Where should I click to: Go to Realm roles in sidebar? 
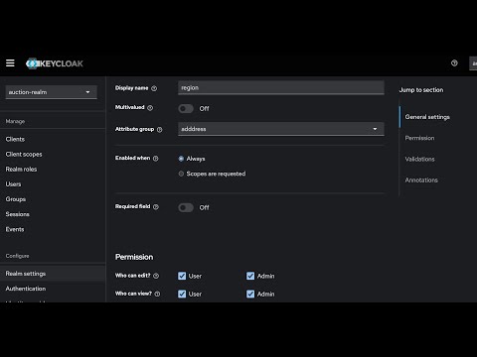click(x=21, y=170)
